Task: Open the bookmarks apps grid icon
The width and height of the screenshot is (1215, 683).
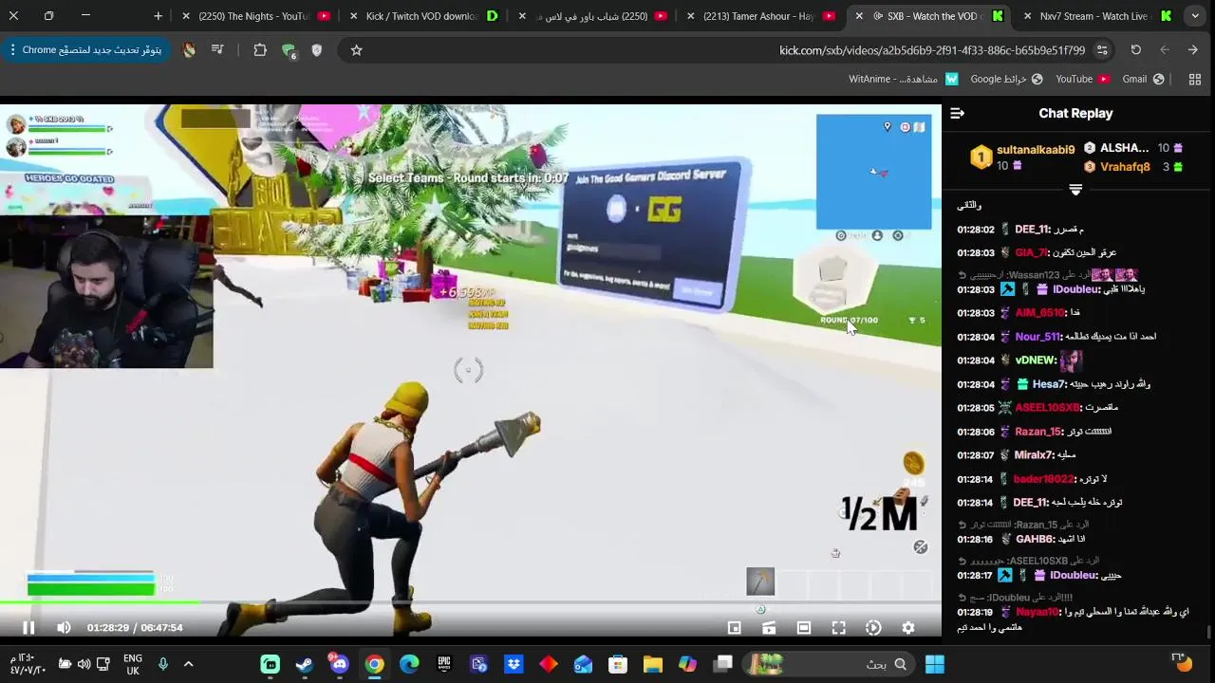Action: (x=1195, y=80)
